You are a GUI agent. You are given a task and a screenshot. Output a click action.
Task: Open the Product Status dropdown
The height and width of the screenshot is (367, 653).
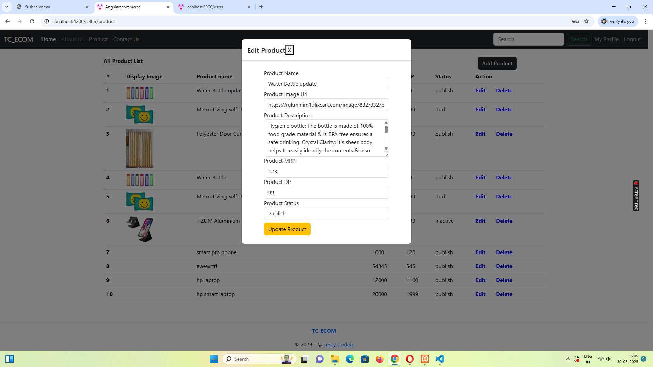[x=326, y=213]
